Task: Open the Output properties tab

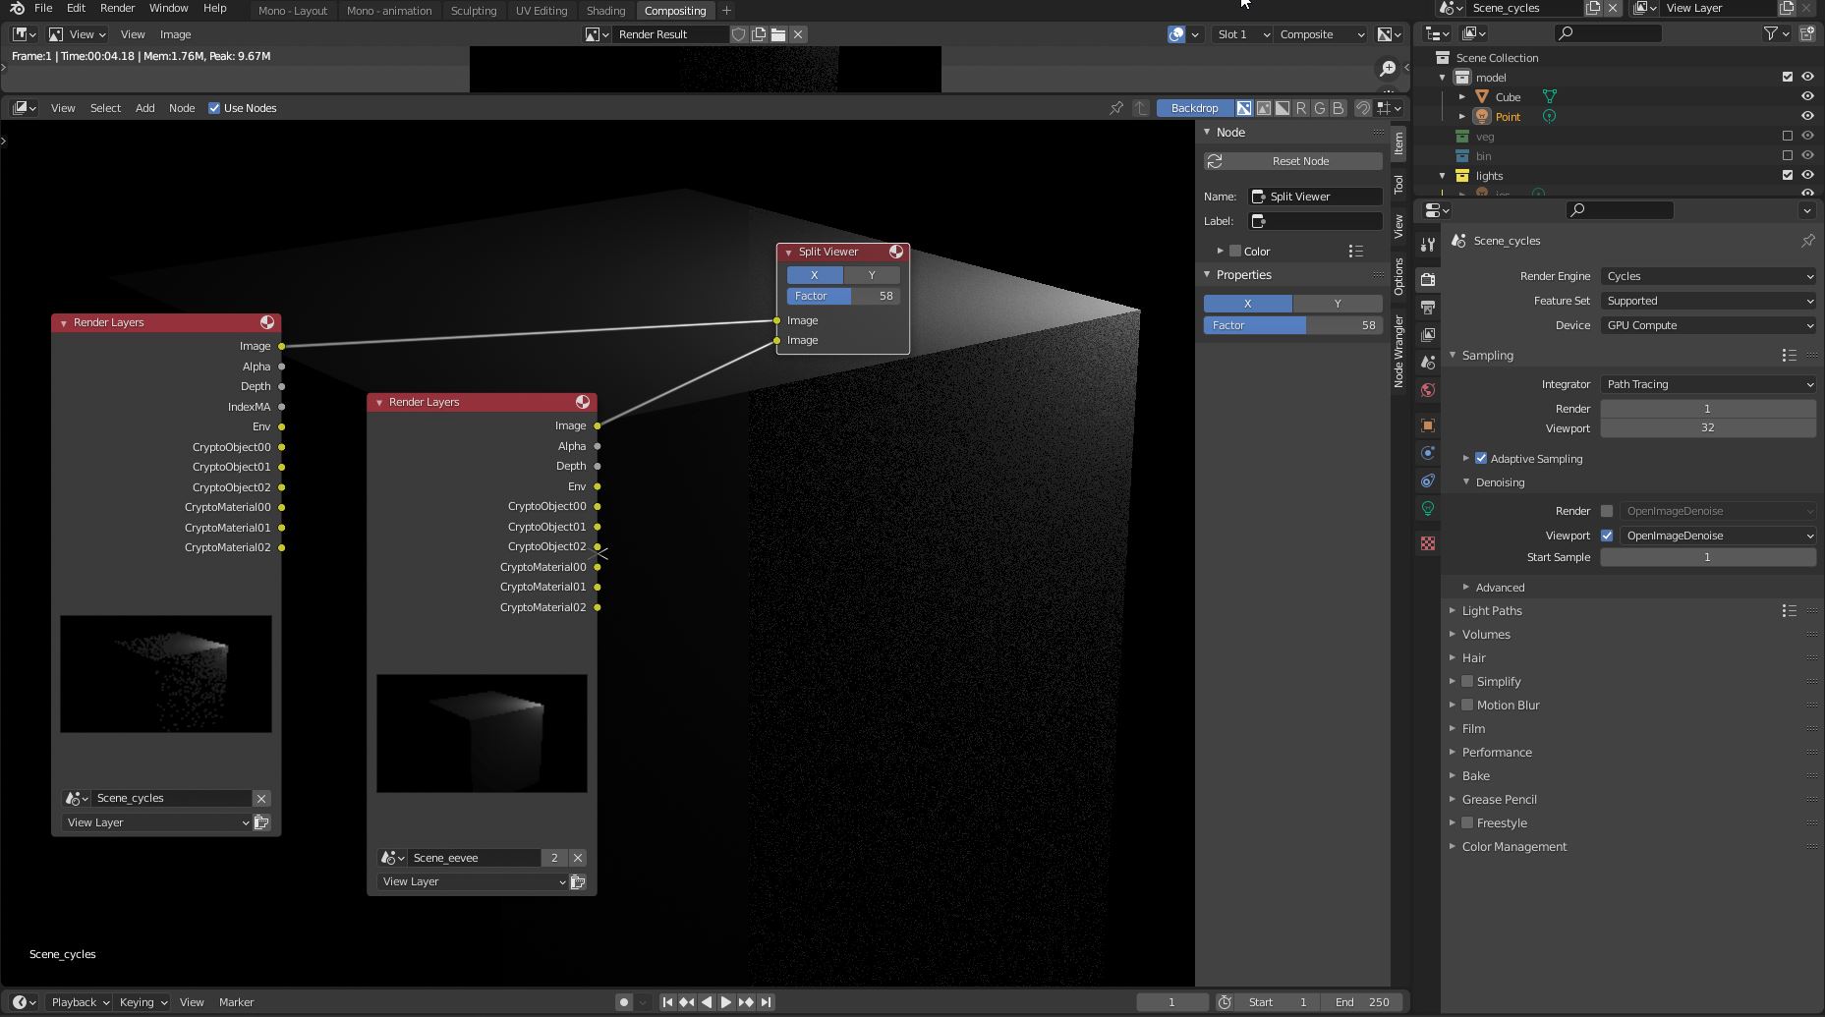Action: 1428,308
